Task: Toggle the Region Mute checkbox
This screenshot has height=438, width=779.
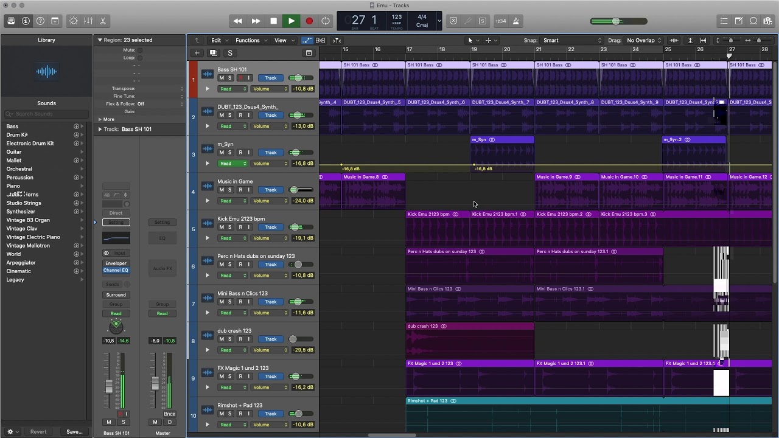Action: coord(139,50)
